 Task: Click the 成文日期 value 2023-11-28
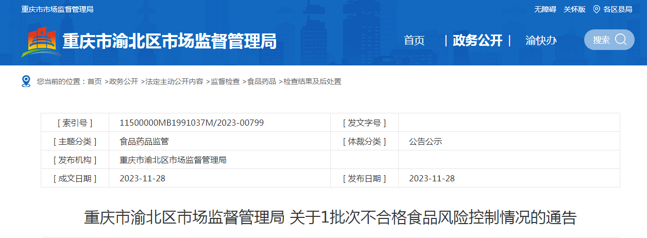click(x=142, y=178)
